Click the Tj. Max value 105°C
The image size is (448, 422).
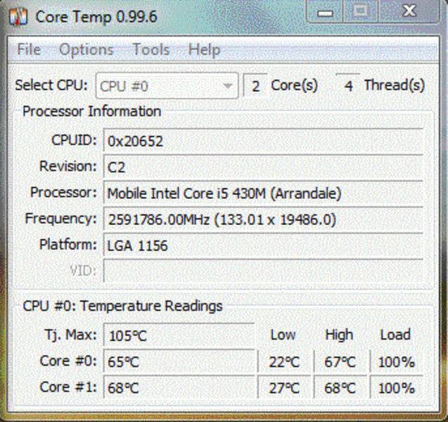point(179,335)
